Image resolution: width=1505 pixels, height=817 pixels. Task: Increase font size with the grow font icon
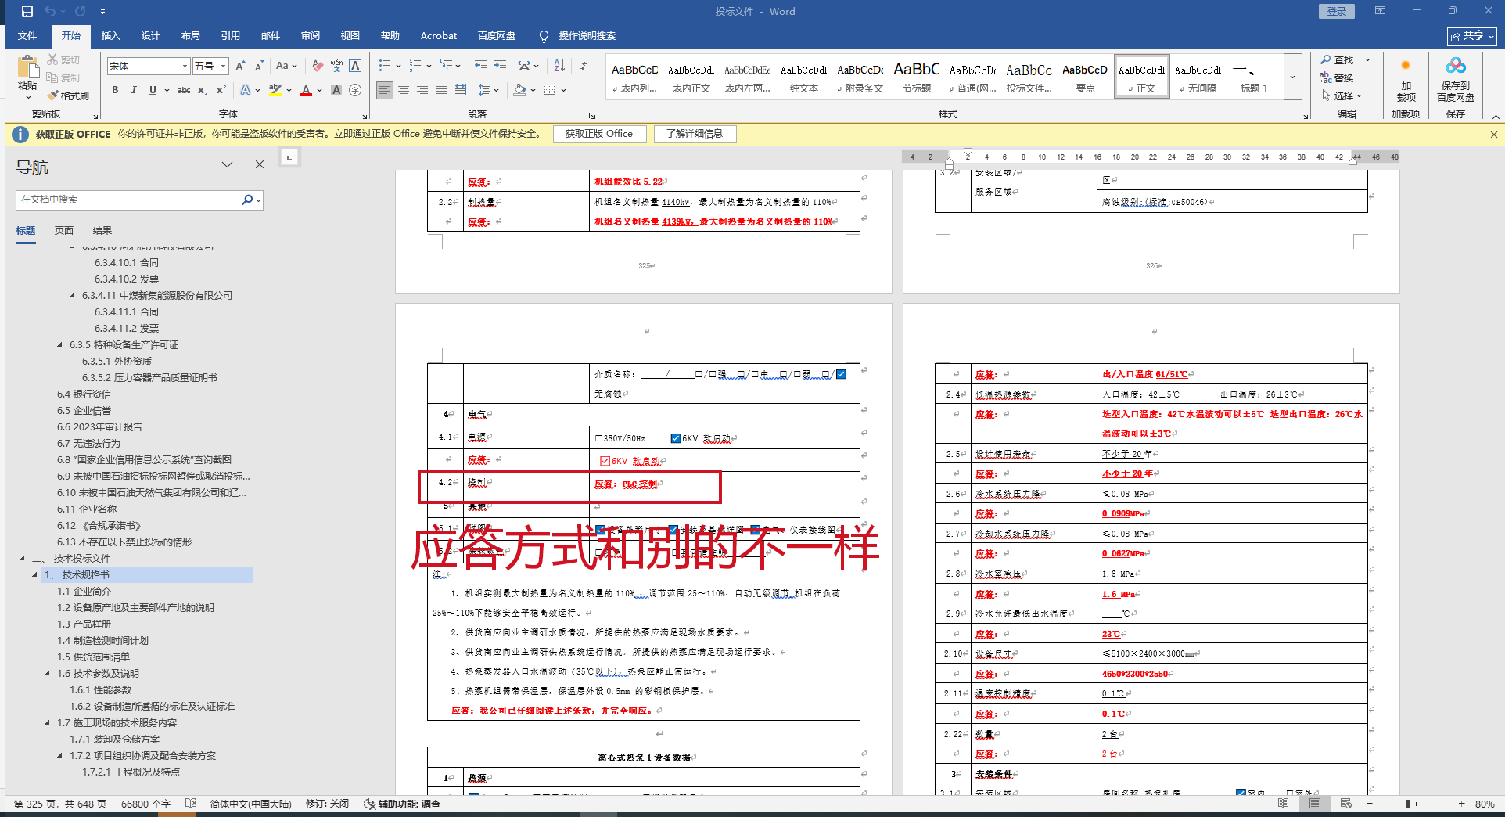(x=240, y=66)
